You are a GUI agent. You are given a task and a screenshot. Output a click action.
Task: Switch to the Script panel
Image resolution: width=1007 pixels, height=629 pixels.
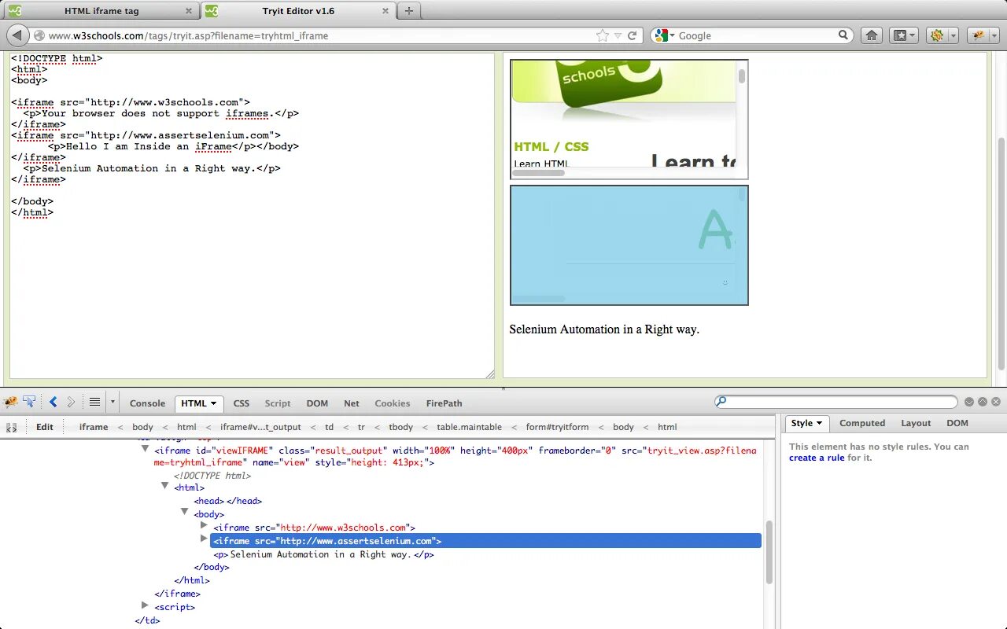[x=278, y=403]
